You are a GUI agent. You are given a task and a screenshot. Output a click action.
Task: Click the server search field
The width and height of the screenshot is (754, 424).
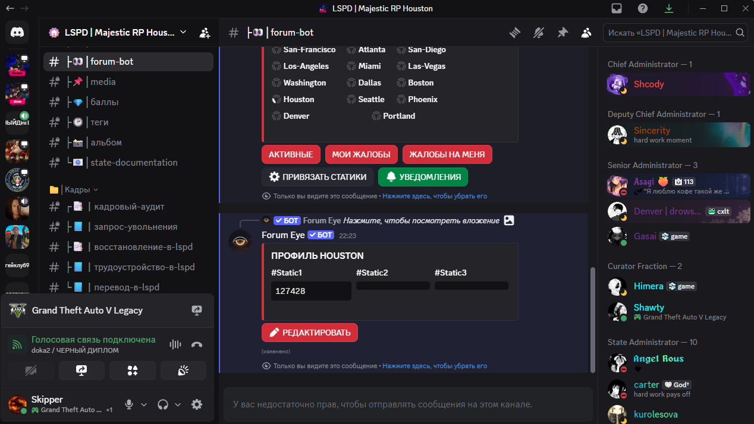tap(670, 33)
